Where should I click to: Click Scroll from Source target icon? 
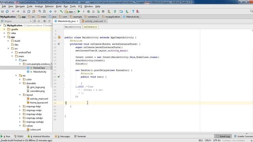click(x=35, y=21)
